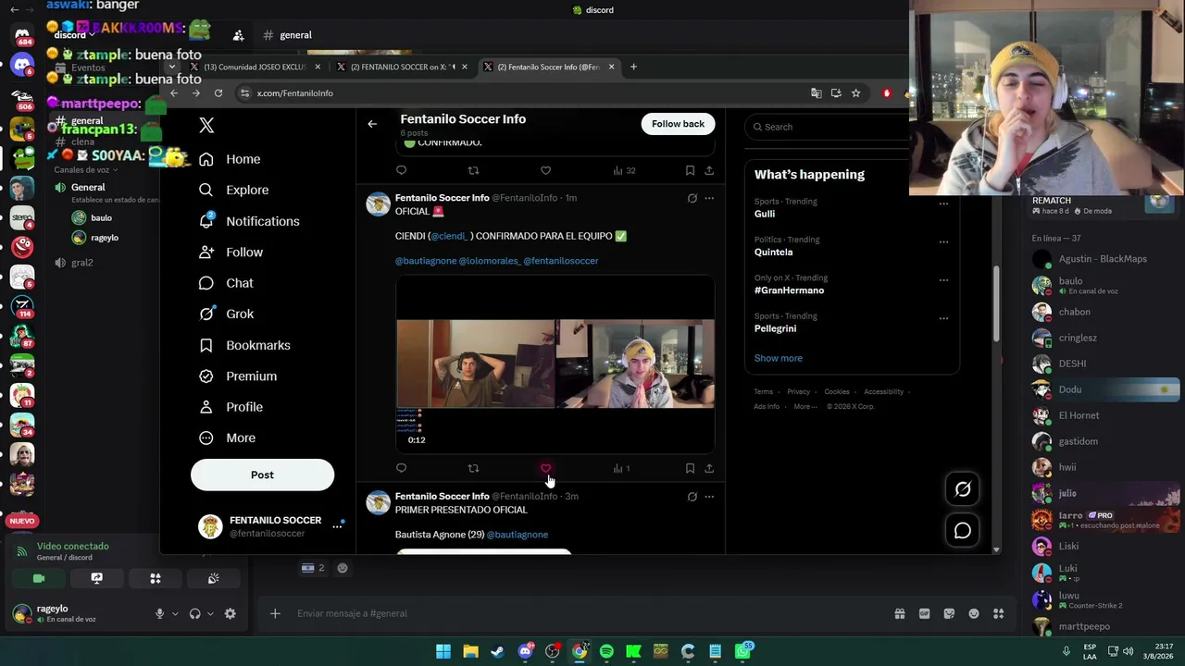Open the Windows Start menu
1185x666 pixels.
pyautogui.click(x=443, y=651)
